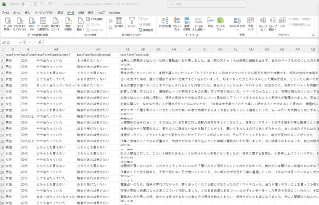Switch to the ホーム tab
Viewport: 319px width, 205px height.
17,13
